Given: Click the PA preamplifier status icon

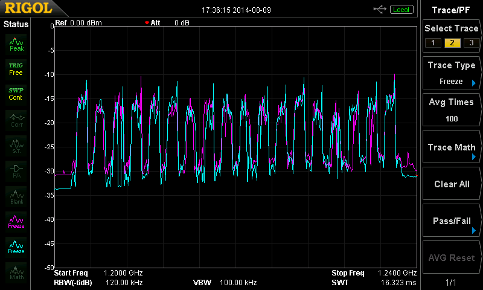Looking at the screenshot, I should (x=16, y=170).
